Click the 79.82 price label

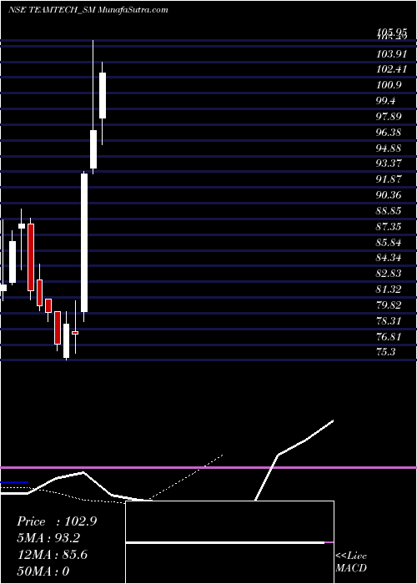(x=389, y=305)
